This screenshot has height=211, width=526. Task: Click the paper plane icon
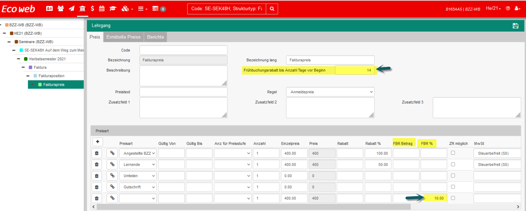(x=72, y=9)
